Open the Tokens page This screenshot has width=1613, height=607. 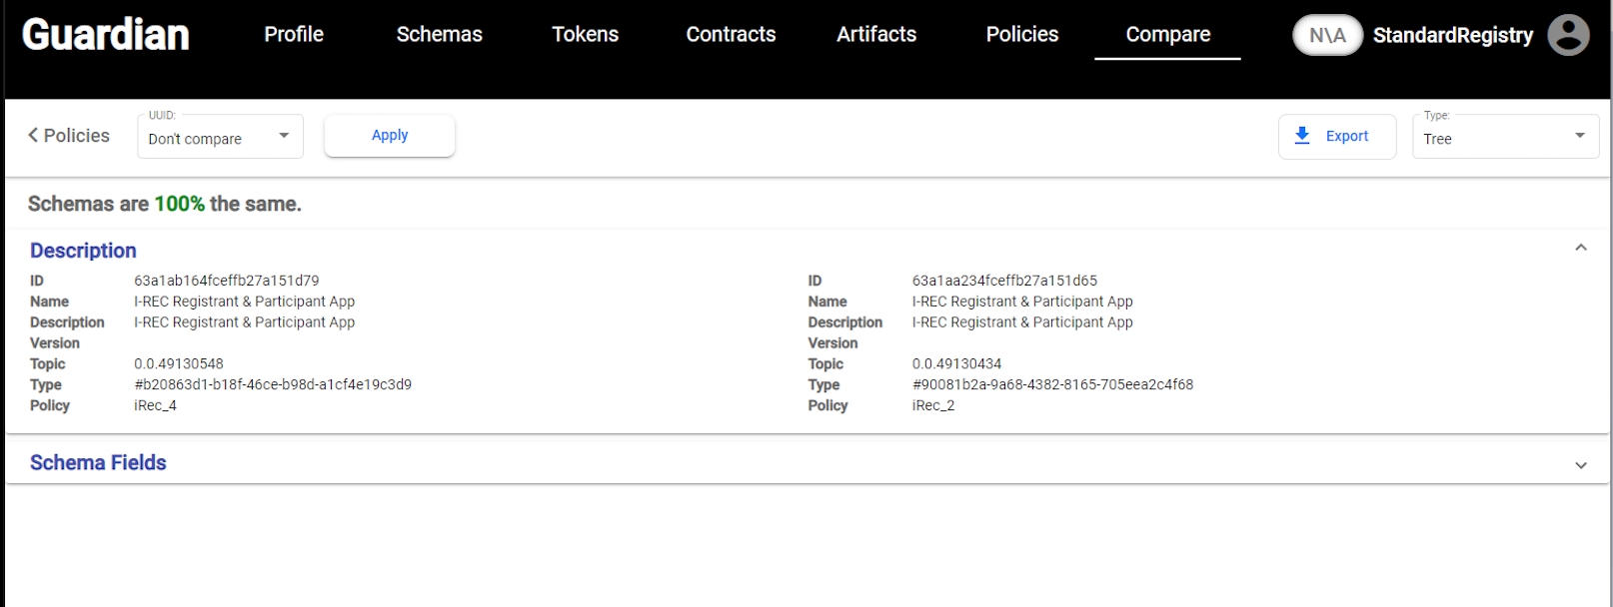coord(585,35)
